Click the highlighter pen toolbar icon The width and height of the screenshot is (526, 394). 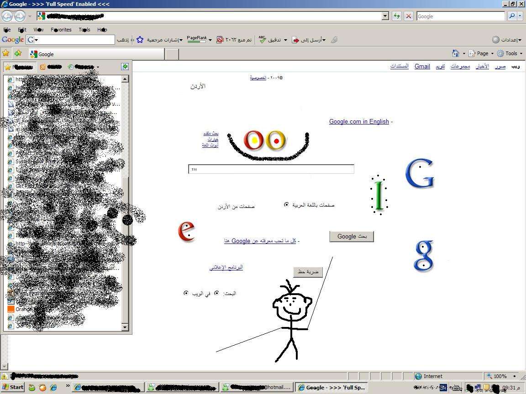[x=334, y=40]
